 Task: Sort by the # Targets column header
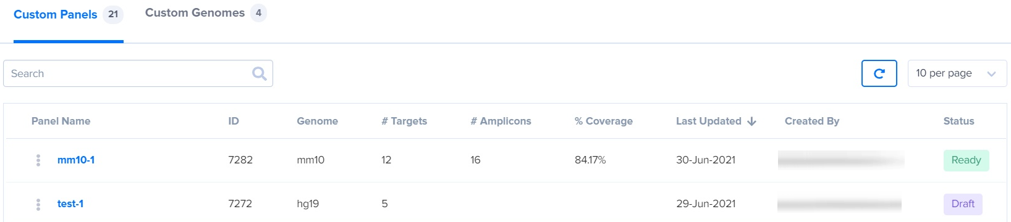coord(404,121)
